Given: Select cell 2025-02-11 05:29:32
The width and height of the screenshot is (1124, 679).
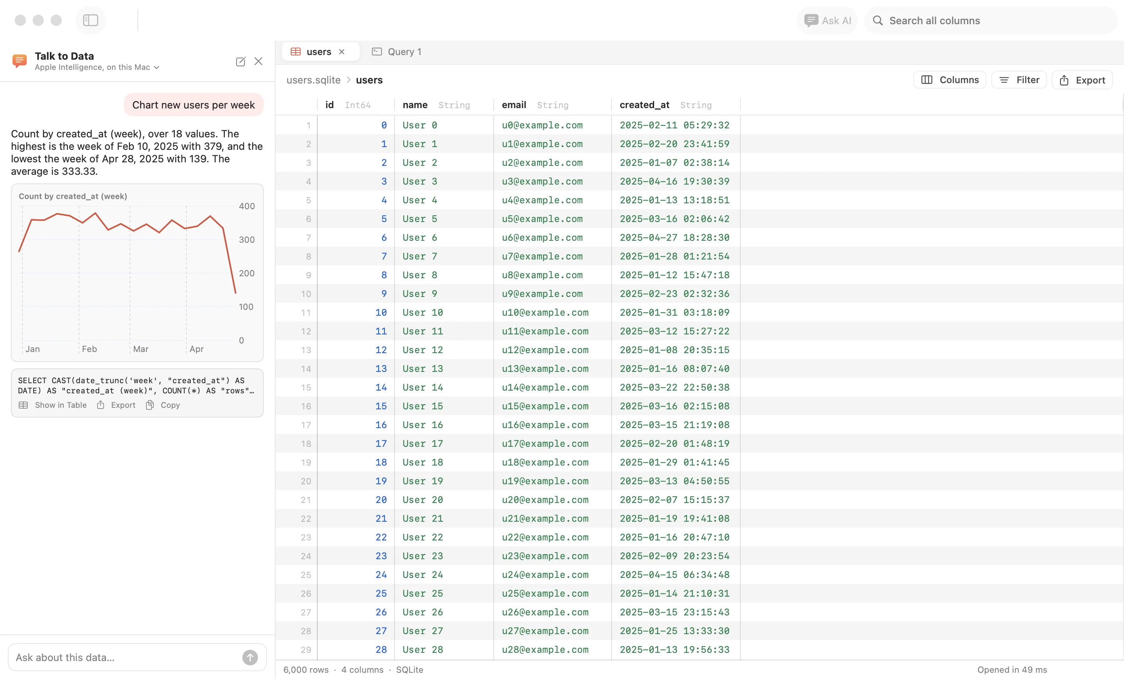Looking at the screenshot, I should (676, 125).
